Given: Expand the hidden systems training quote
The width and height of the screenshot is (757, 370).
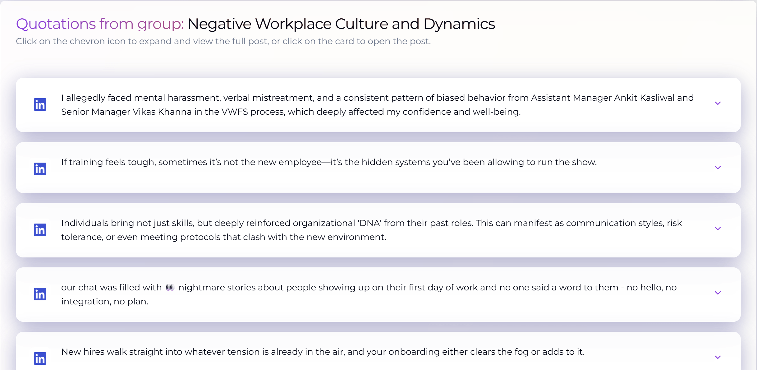Looking at the screenshot, I should click(718, 167).
